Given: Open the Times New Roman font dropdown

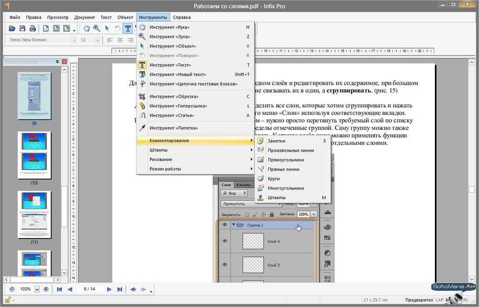Looking at the screenshot, I should pos(74,40).
